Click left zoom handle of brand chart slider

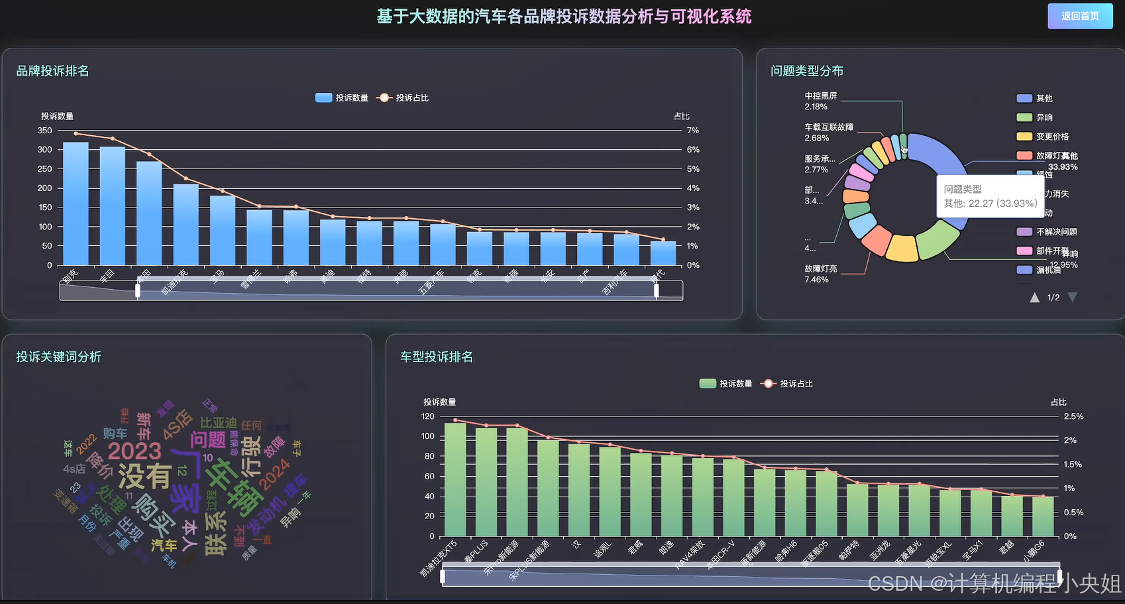pos(138,290)
